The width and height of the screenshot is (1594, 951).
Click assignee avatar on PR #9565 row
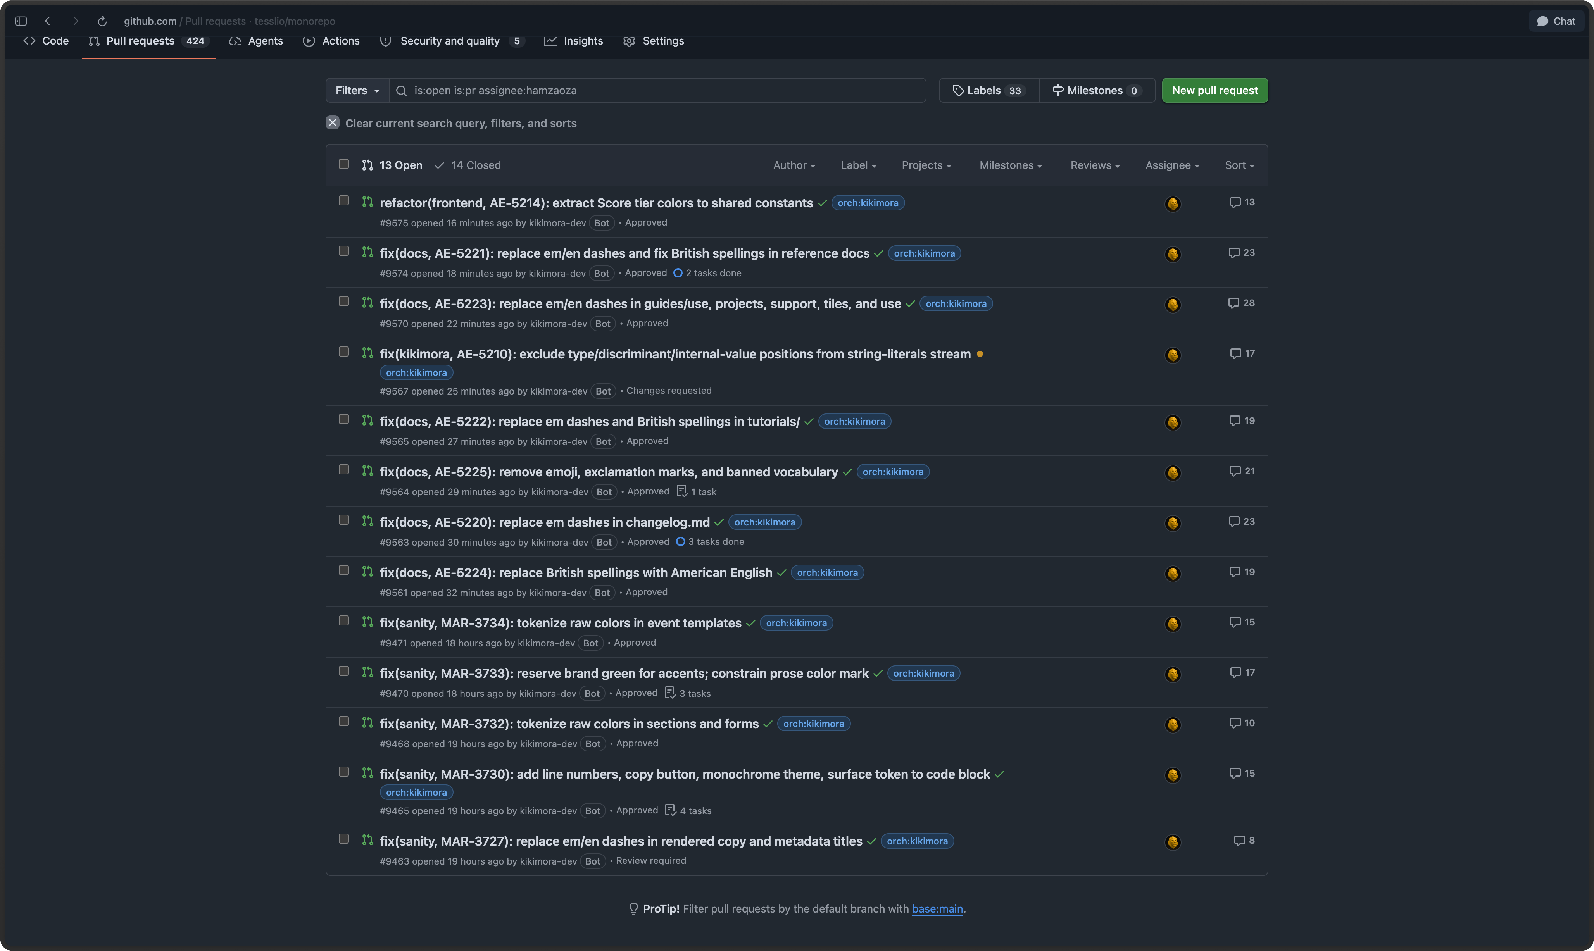point(1172,423)
